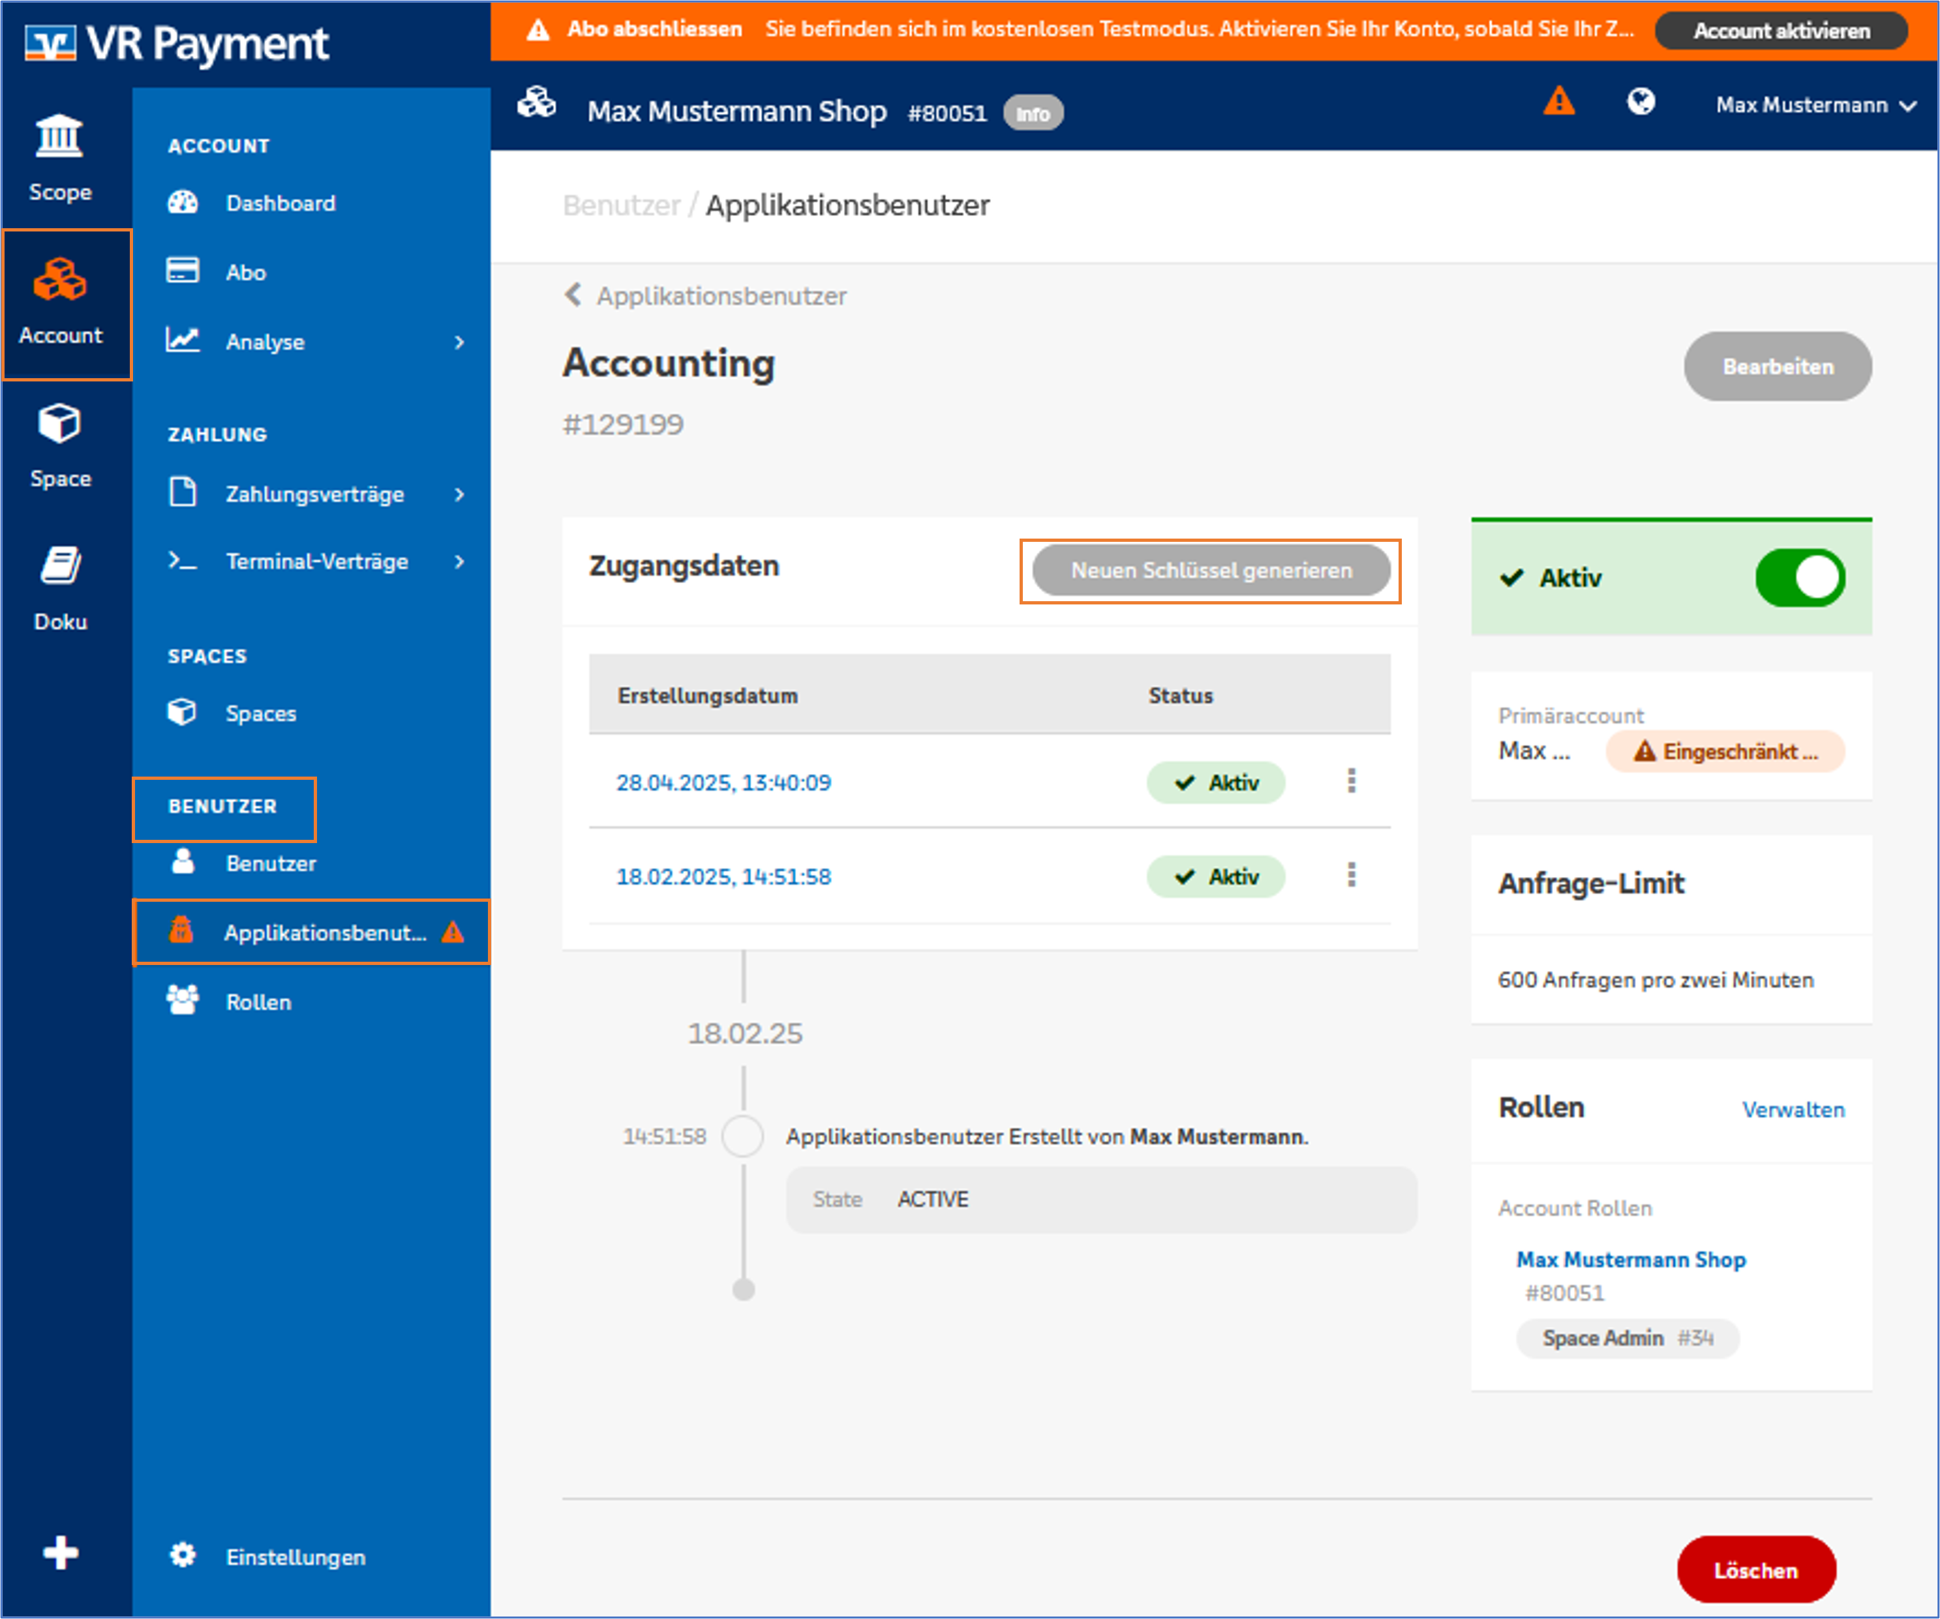Click the plus icon at sidebar bottom

[x=61, y=1553]
